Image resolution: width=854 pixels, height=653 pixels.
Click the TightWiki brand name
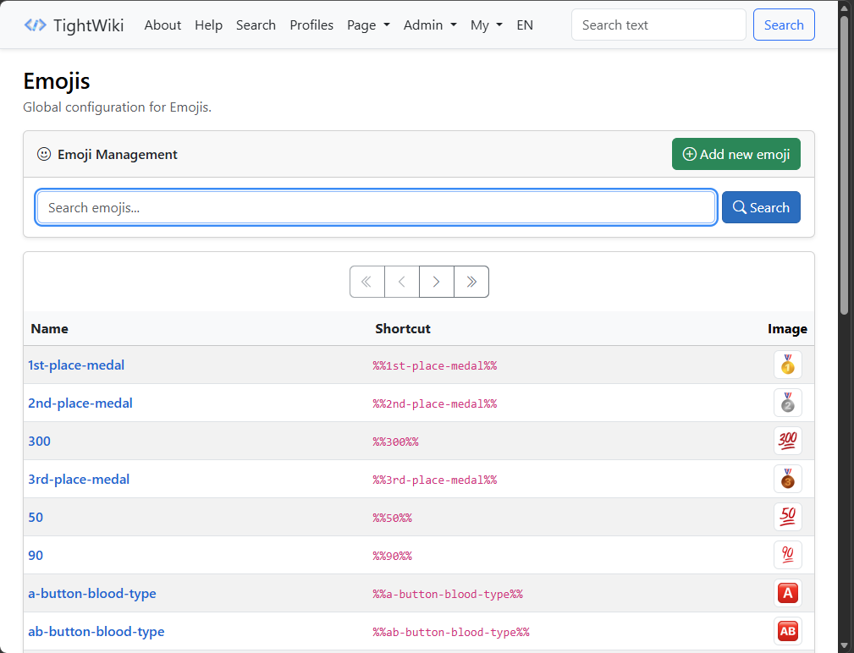[89, 25]
